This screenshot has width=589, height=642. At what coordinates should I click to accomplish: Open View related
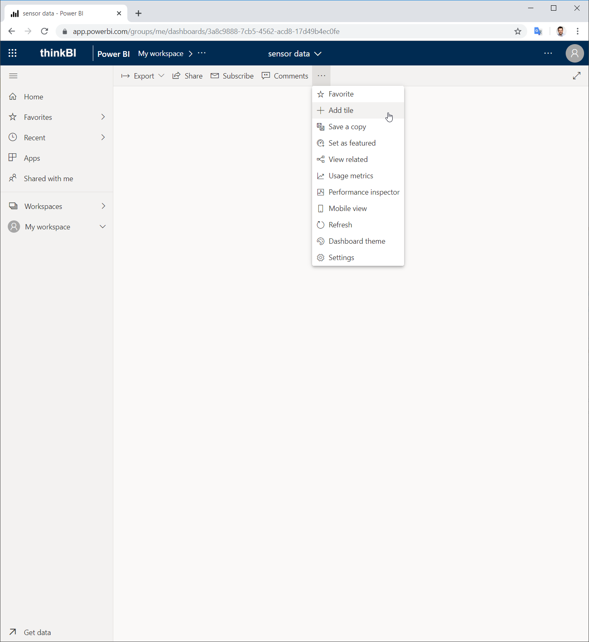(x=358, y=159)
